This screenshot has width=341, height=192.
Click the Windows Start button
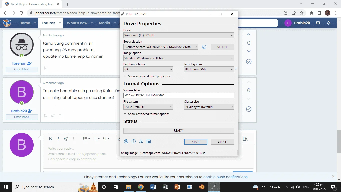coord(6,187)
